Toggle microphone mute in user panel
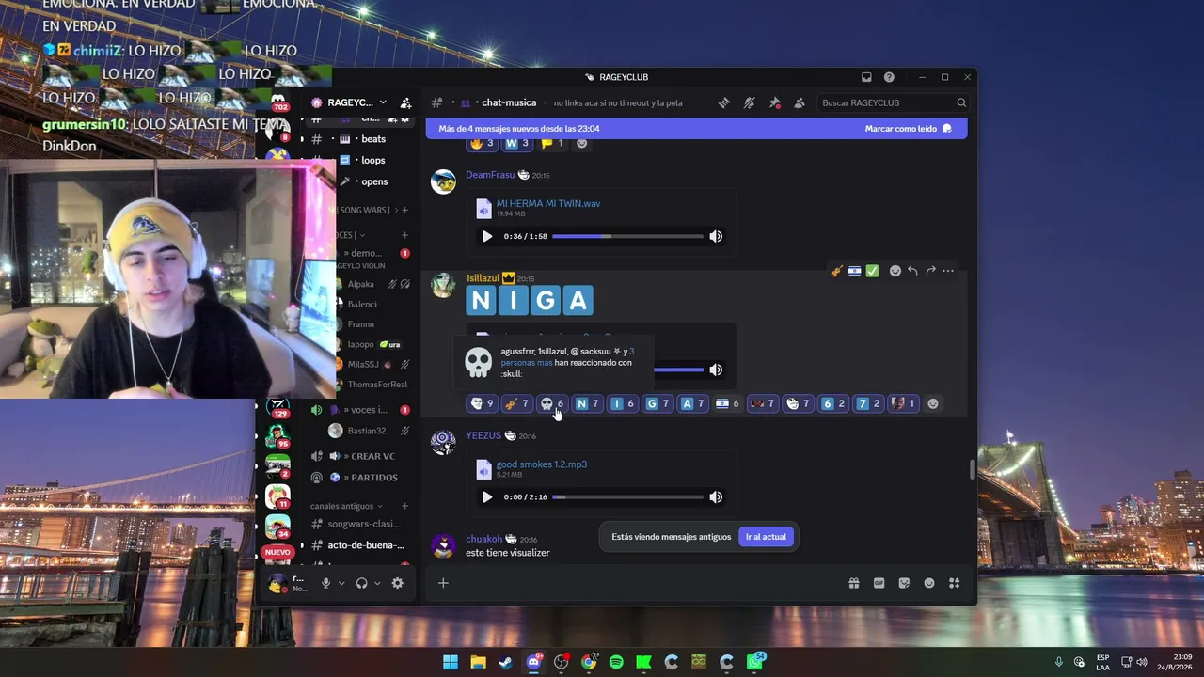Image resolution: width=1204 pixels, height=677 pixels. [326, 583]
